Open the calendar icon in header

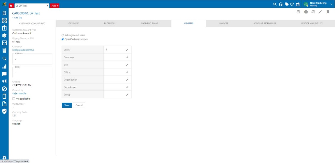pos(298,4)
